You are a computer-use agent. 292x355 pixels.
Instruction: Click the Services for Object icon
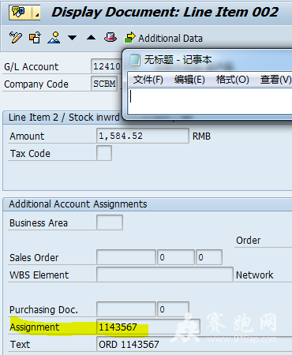coord(19,13)
